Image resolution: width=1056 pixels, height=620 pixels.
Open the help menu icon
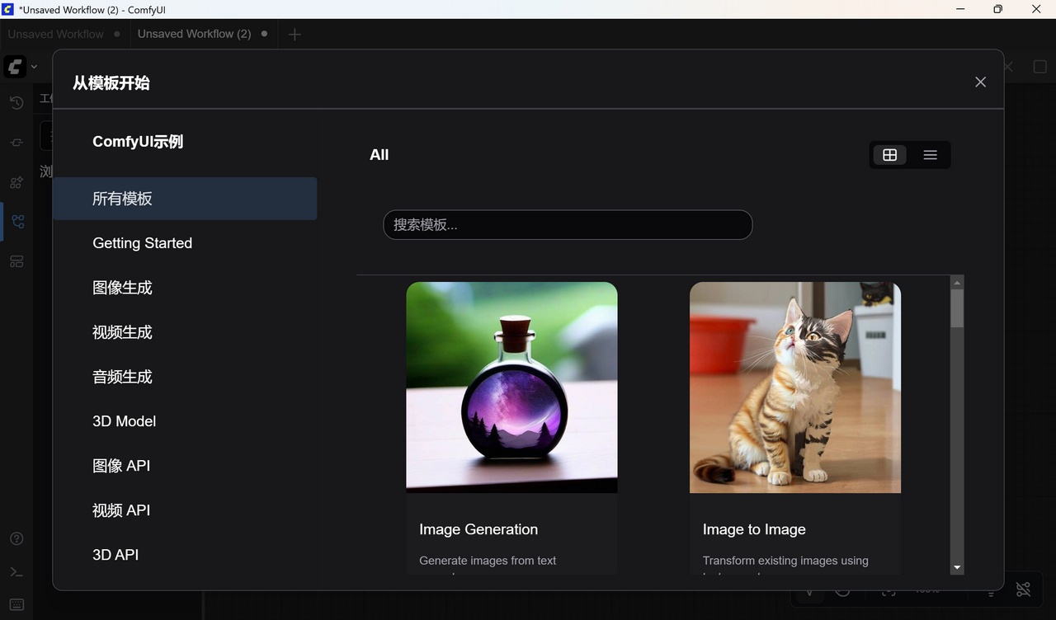coord(16,538)
